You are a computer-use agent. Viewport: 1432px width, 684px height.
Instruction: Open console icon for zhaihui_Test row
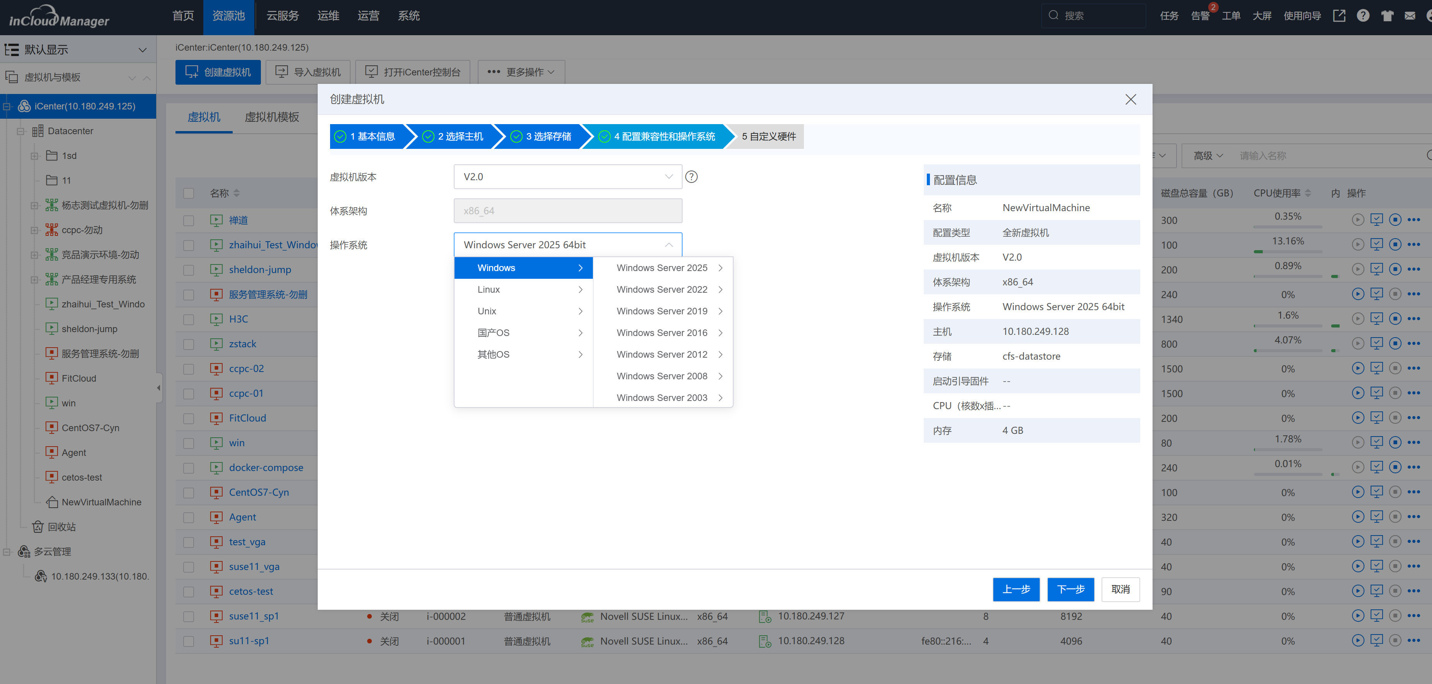[x=1376, y=245]
